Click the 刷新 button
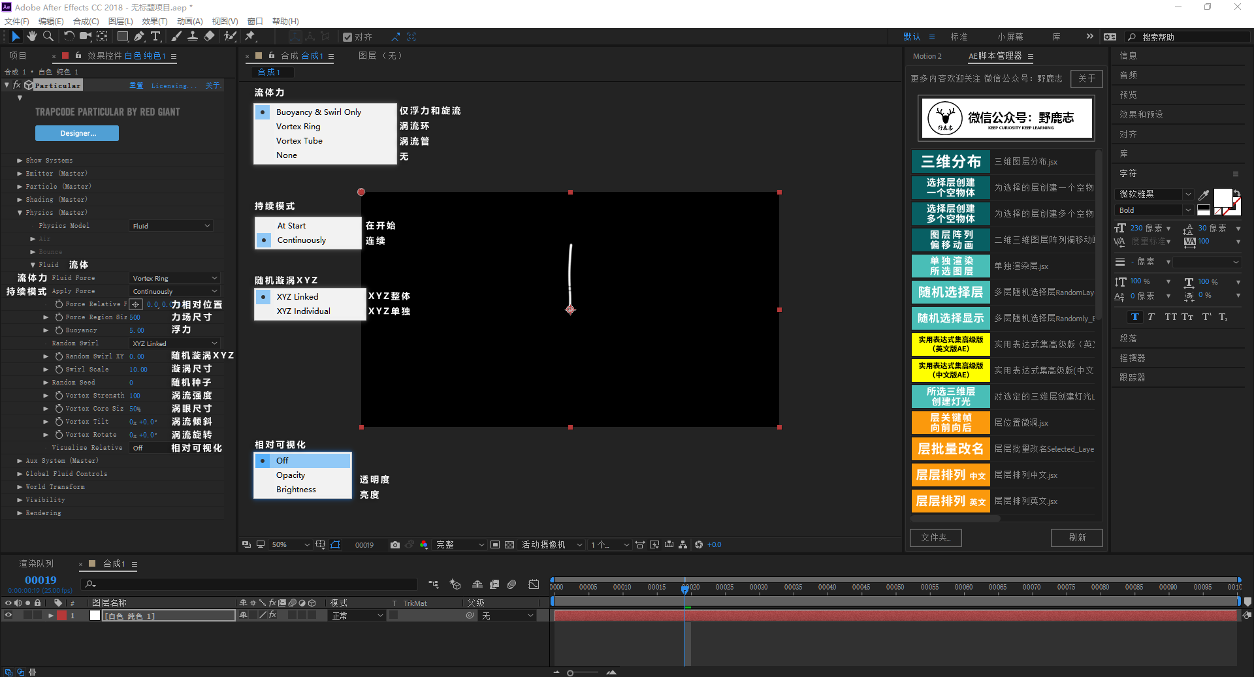This screenshot has height=677, width=1254. click(x=1076, y=537)
